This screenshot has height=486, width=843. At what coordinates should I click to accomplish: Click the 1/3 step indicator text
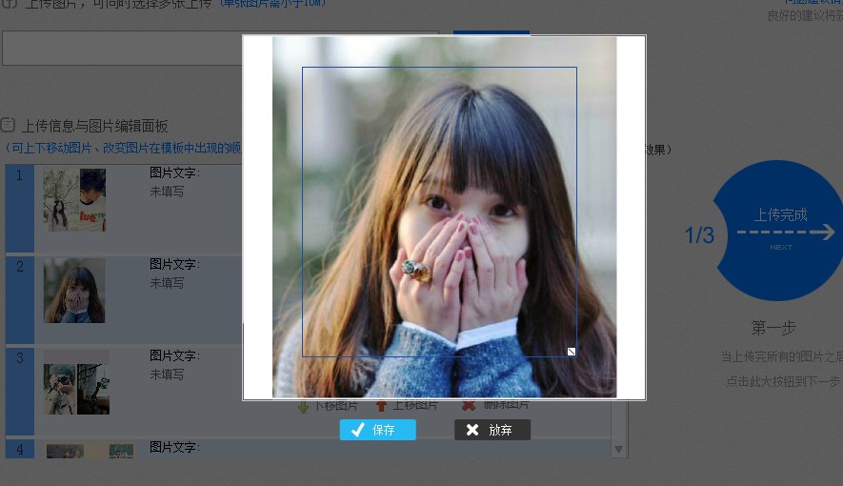pyautogui.click(x=699, y=235)
